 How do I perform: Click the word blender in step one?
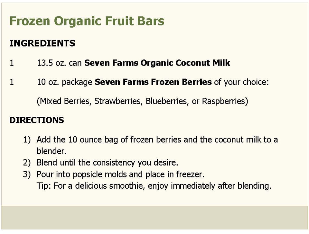click(x=51, y=151)
